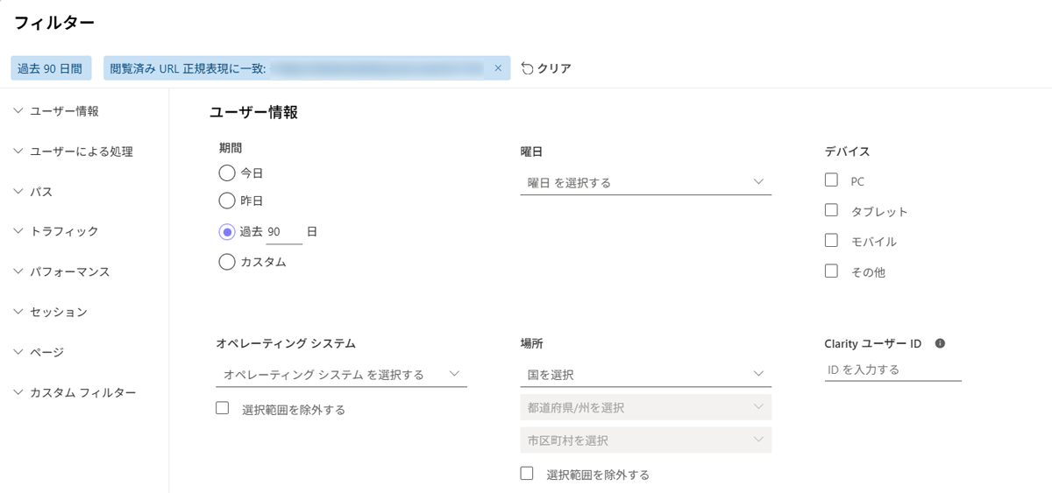Select the 今日 period radio button
Image resolution: width=1052 pixels, height=493 pixels.
click(x=227, y=173)
